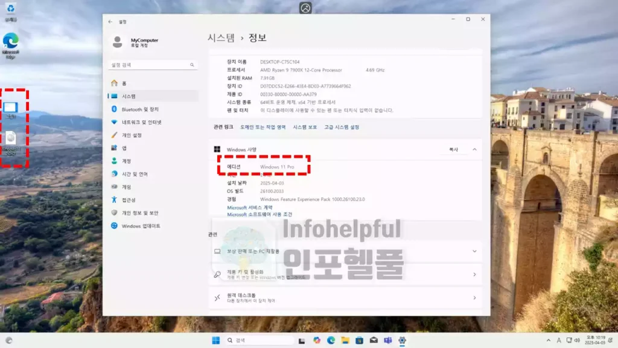The width and height of the screenshot is (618, 348).
Task: Select the 설치 날짜 value 2025-04-03
Action: pos(272,183)
